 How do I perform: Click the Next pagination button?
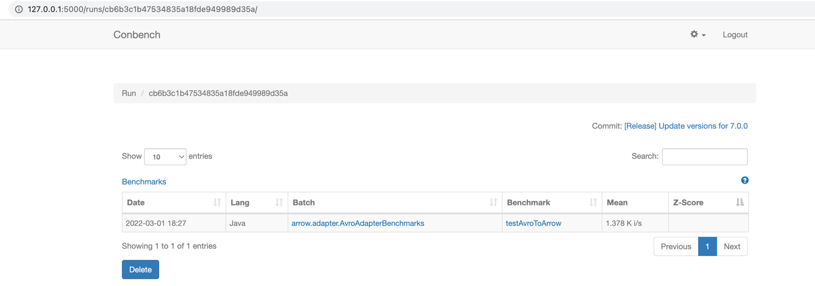pos(732,247)
